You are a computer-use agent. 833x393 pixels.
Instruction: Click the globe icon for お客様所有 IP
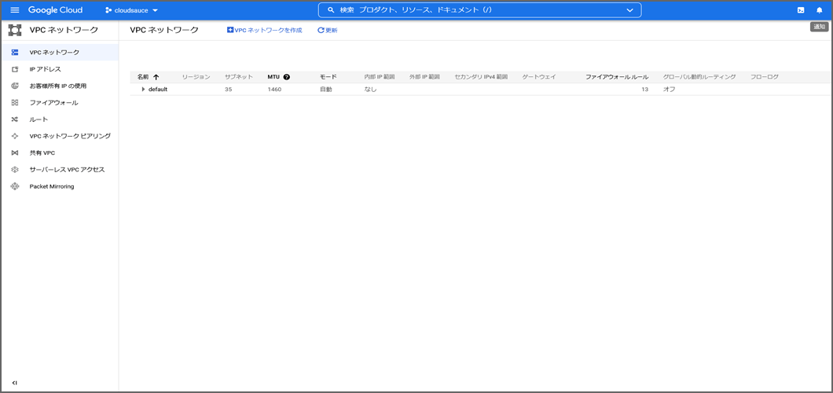click(15, 86)
